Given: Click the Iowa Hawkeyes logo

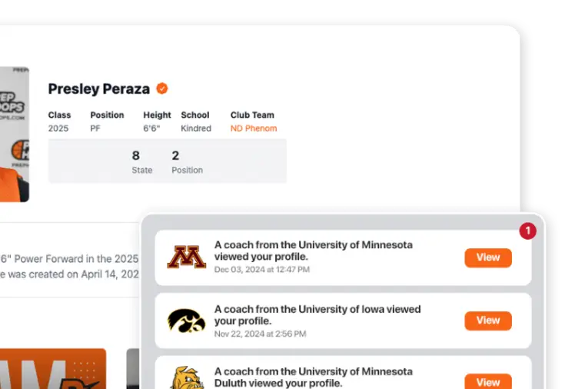Looking at the screenshot, I should [x=186, y=321].
